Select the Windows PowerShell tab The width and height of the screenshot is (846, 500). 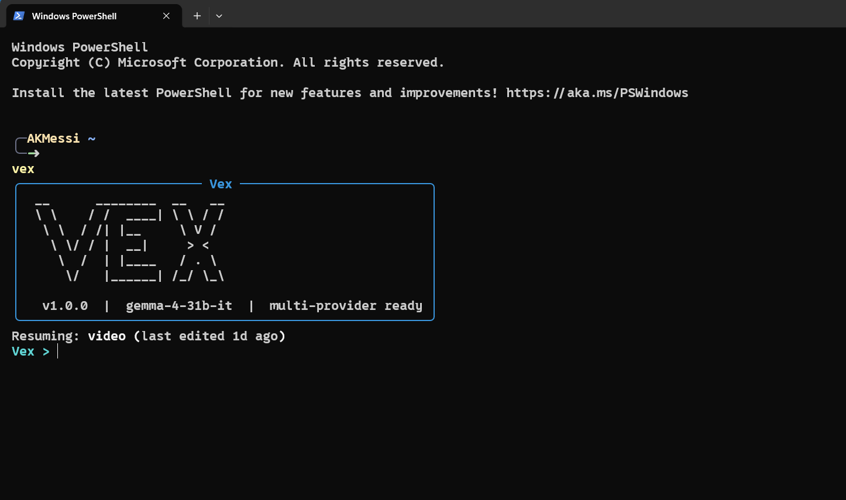(94, 16)
